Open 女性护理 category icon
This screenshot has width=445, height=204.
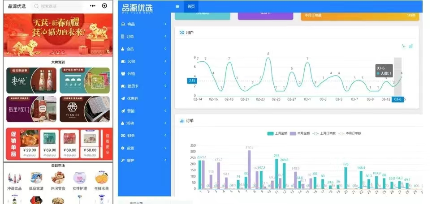80,179
